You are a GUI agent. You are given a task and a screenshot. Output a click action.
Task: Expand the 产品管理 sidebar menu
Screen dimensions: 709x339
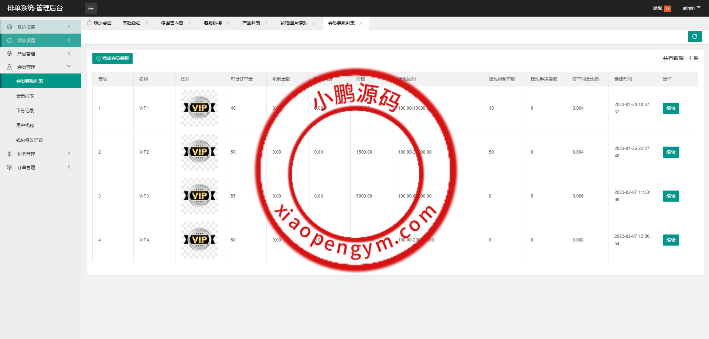41,54
